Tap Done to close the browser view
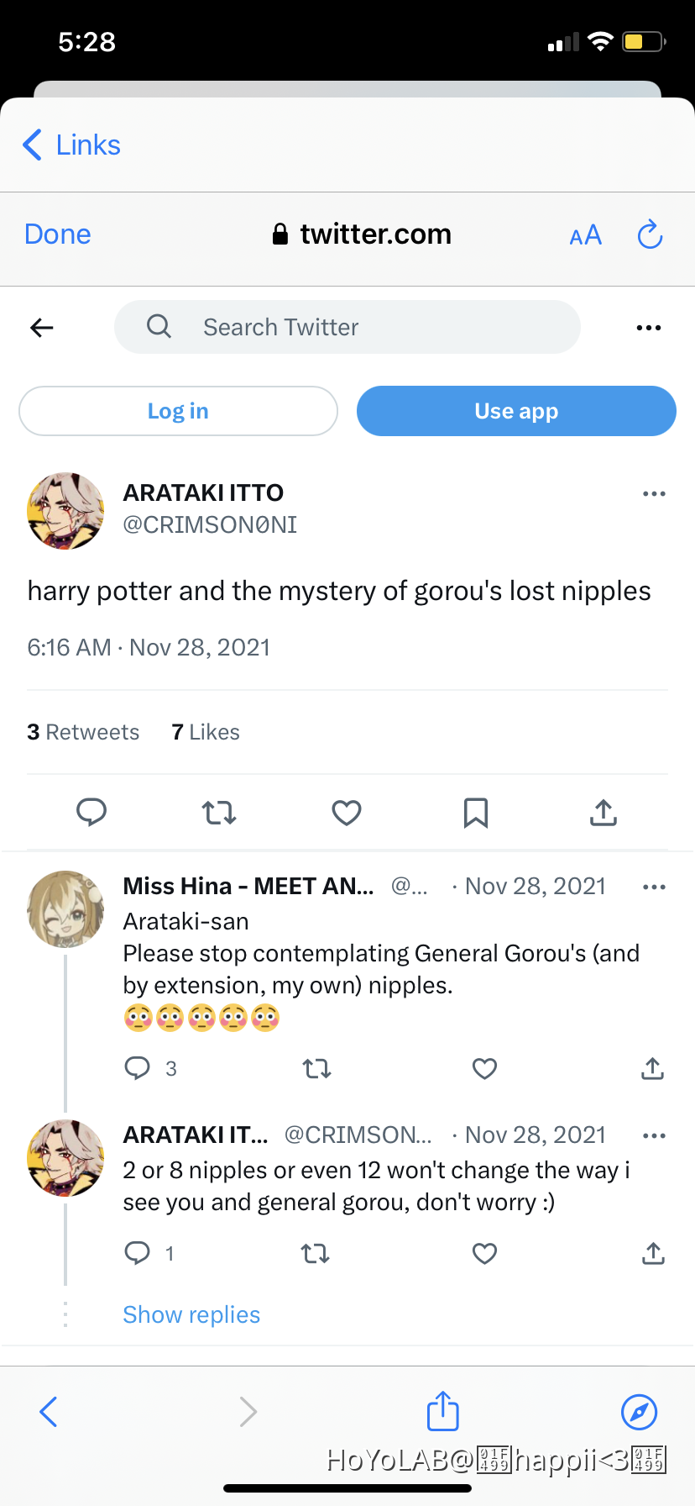695x1506 pixels. point(57,234)
